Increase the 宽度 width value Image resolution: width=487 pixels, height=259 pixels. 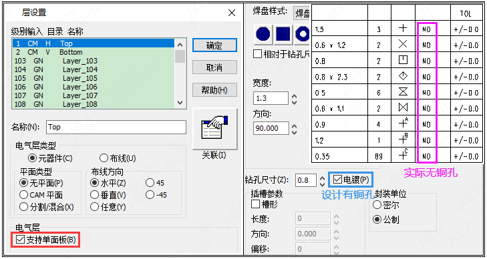(x=295, y=95)
